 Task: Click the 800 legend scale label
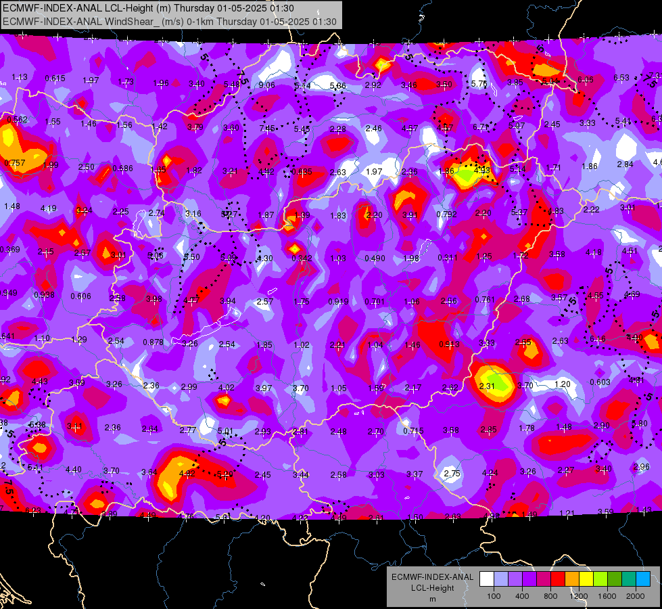[x=550, y=596]
